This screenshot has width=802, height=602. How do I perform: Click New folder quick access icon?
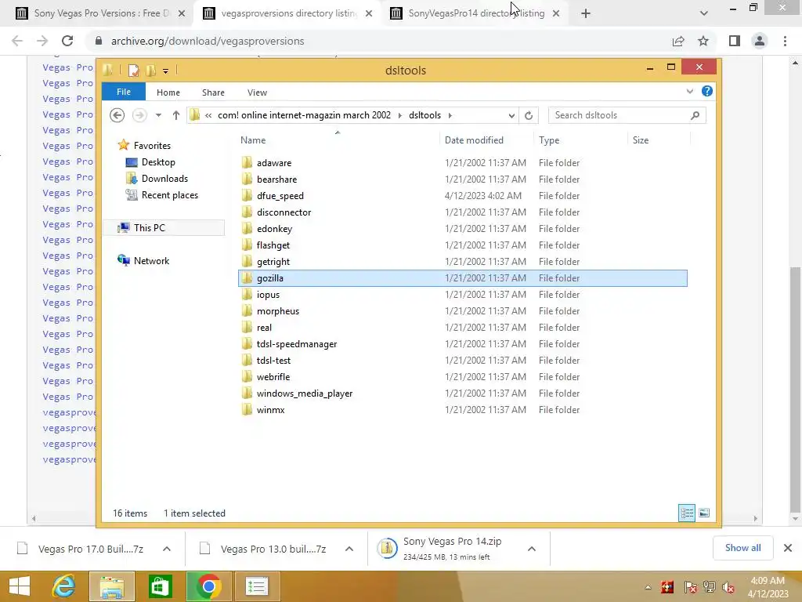coord(151,71)
